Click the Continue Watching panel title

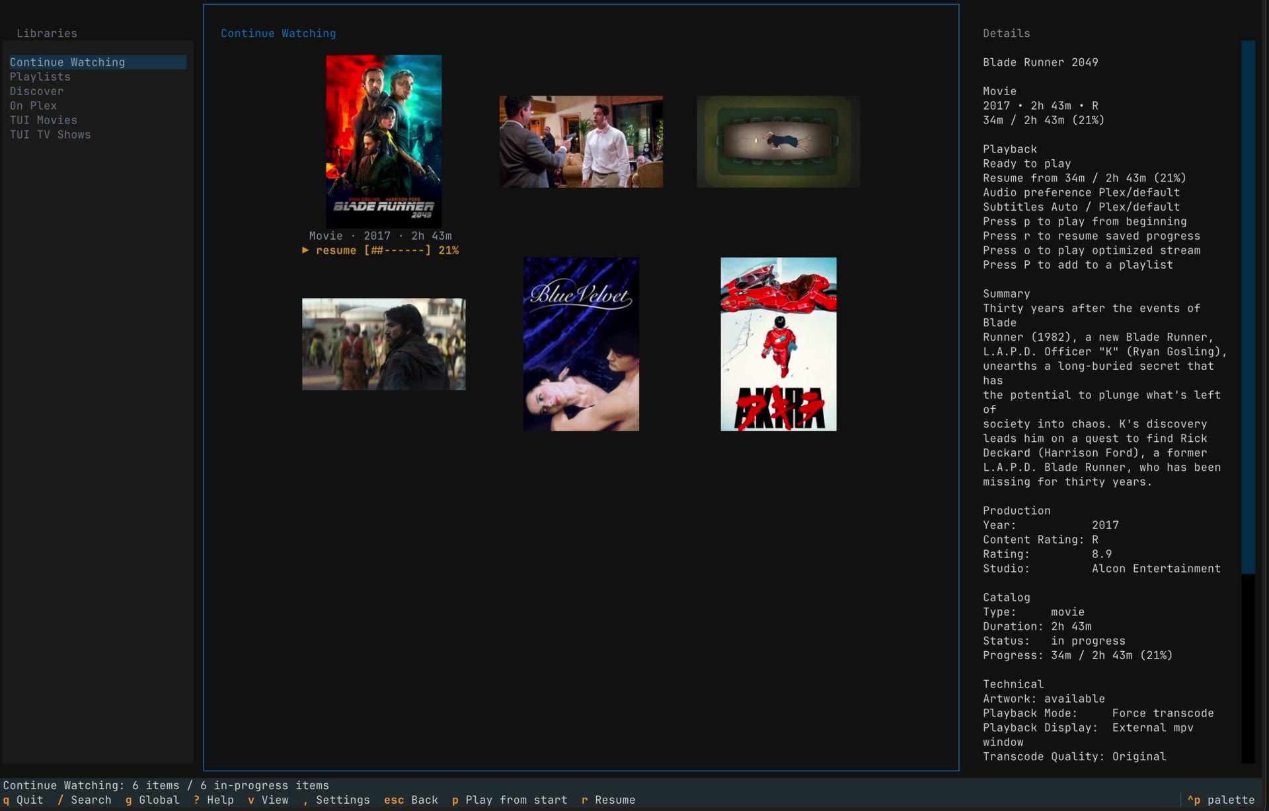pos(278,33)
